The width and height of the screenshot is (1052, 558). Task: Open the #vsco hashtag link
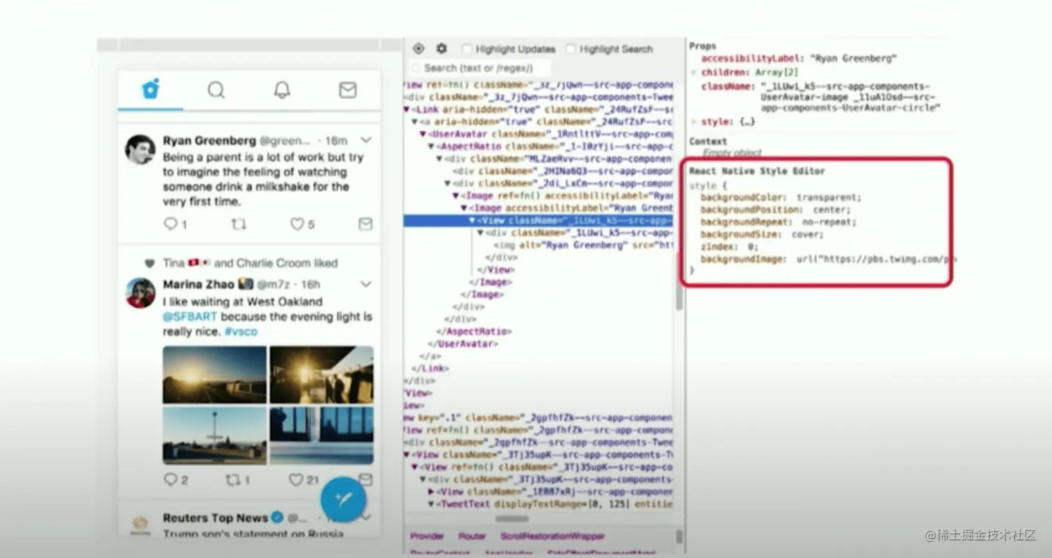pos(241,331)
